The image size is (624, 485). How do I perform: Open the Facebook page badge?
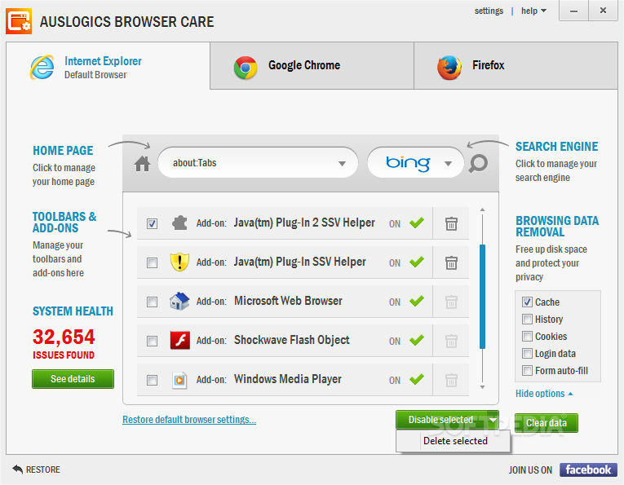pos(588,470)
